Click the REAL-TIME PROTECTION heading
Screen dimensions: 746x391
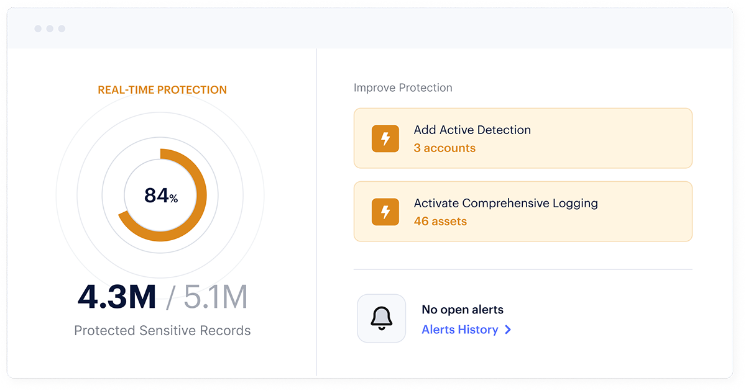pyautogui.click(x=162, y=90)
